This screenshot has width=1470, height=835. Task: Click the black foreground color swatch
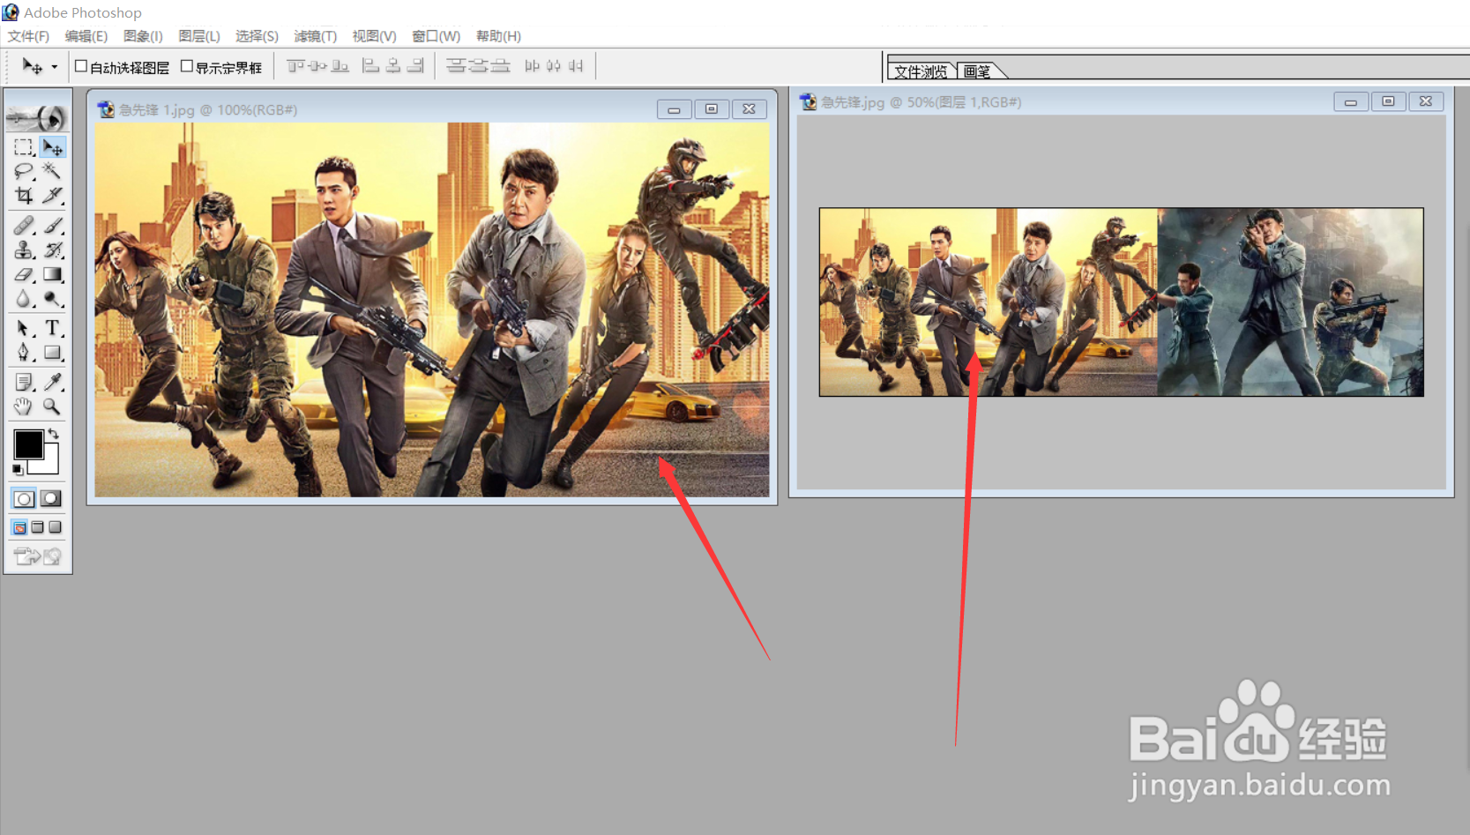coord(28,444)
